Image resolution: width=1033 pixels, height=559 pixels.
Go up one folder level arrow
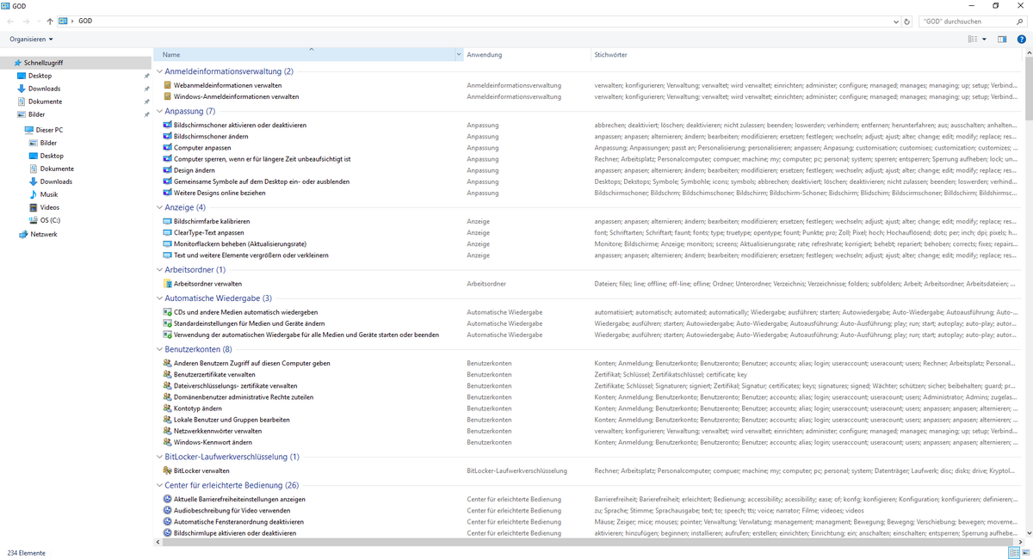(x=50, y=21)
